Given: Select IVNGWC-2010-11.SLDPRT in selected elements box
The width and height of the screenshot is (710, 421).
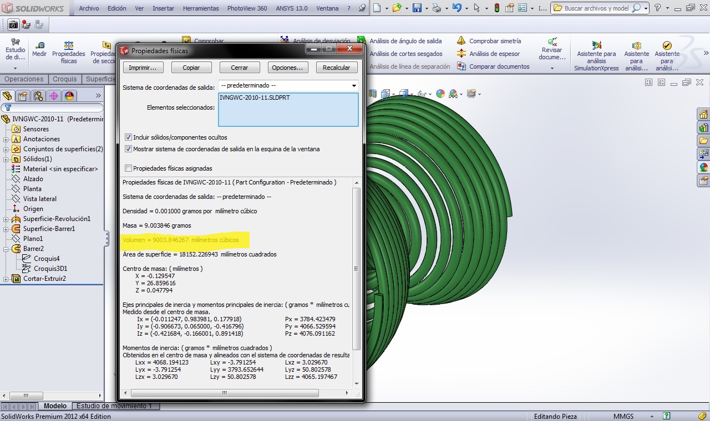Looking at the screenshot, I should pos(255,97).
